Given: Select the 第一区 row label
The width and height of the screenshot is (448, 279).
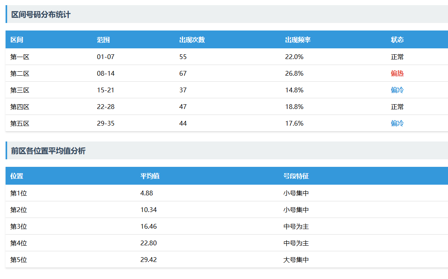Looking at the screenshot, I should click(x=20, y=57).
